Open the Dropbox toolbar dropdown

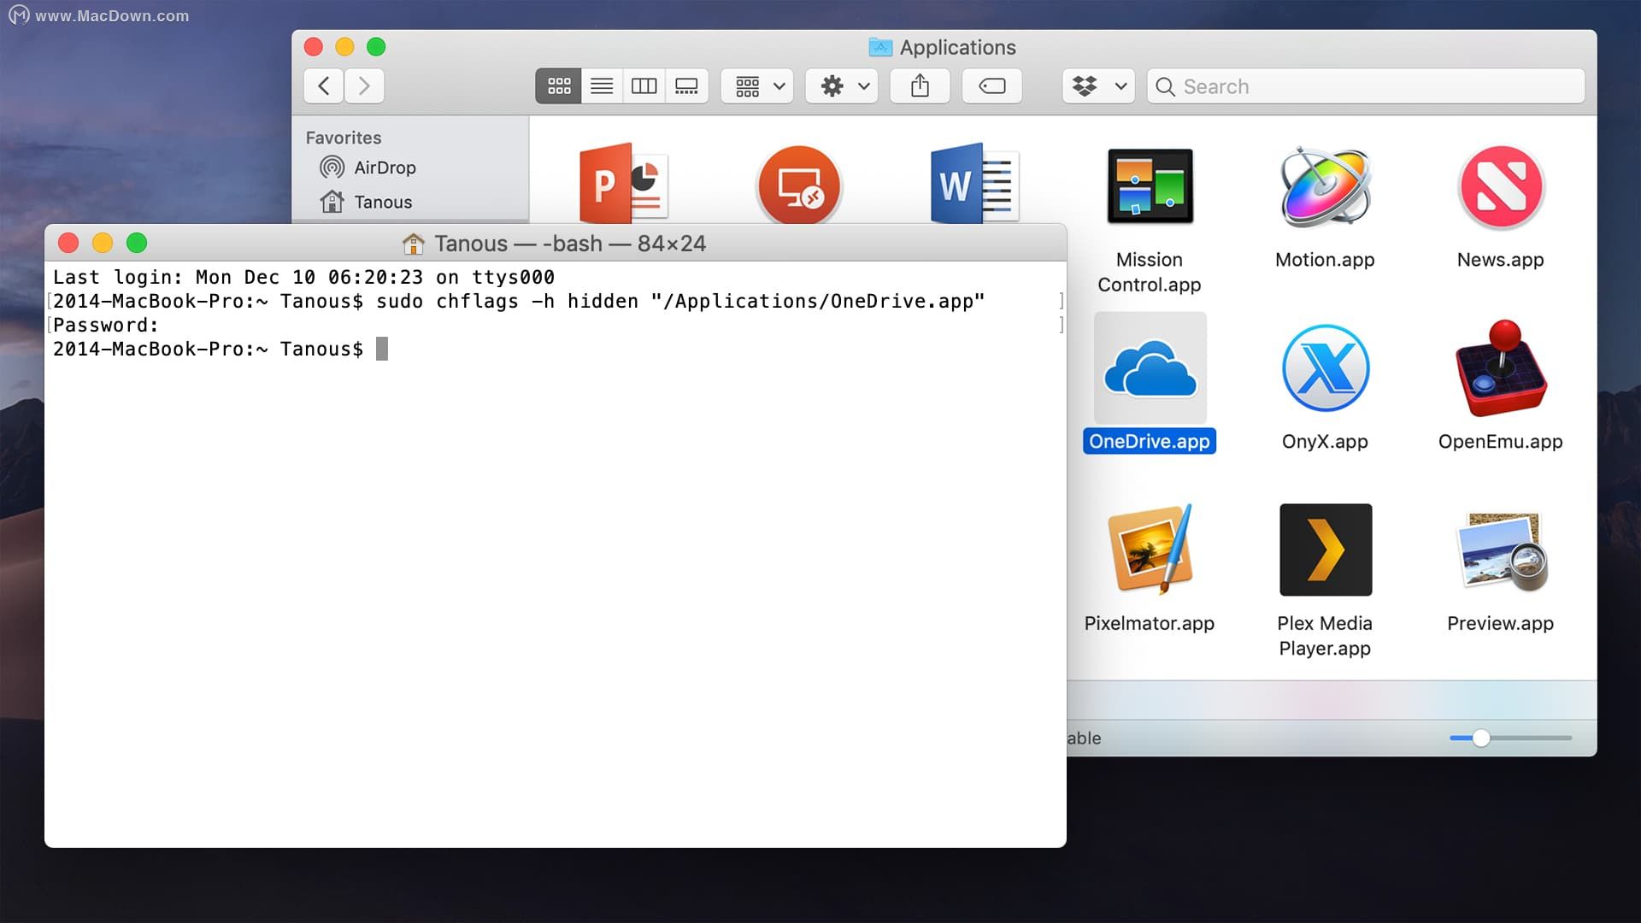(1098, 86)
